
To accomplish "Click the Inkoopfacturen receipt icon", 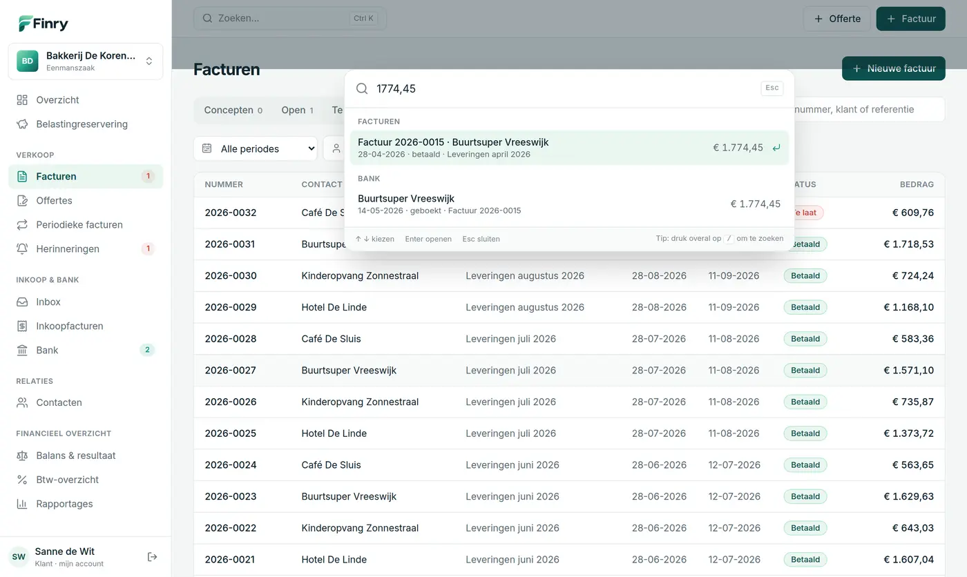I will pos(22,326).
